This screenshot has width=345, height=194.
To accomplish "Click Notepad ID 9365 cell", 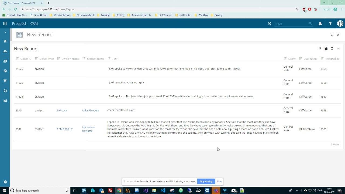I will [323, 69].
